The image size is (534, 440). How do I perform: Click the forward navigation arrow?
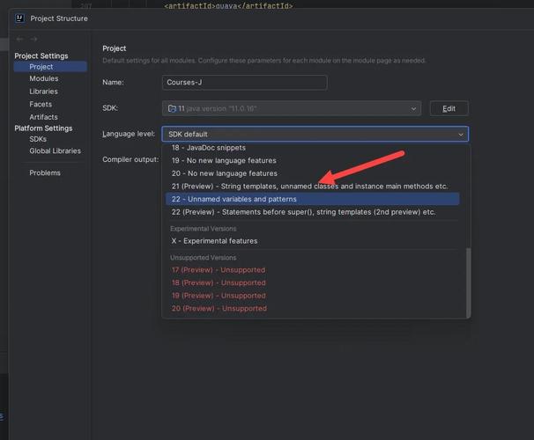33,39
